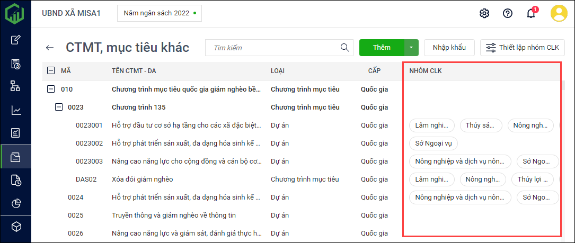Click the MISA logo icon
575x243 pixels.
tap(15, 13)
